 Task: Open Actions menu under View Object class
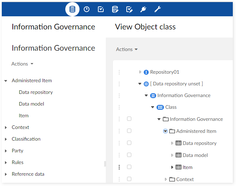127,50
